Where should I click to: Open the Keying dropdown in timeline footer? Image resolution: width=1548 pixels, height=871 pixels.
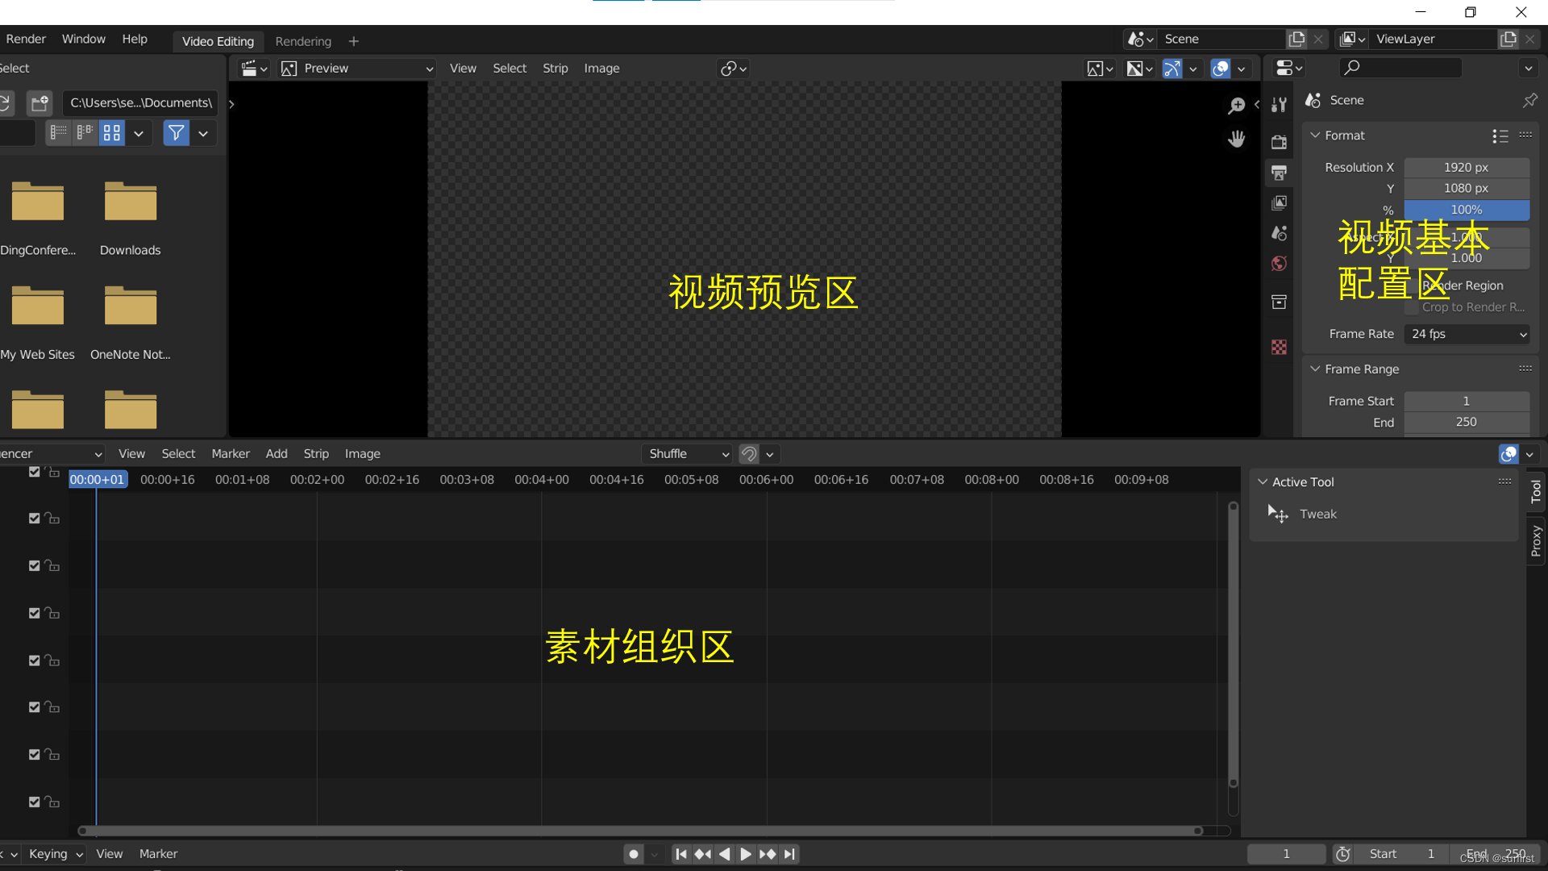56,854
